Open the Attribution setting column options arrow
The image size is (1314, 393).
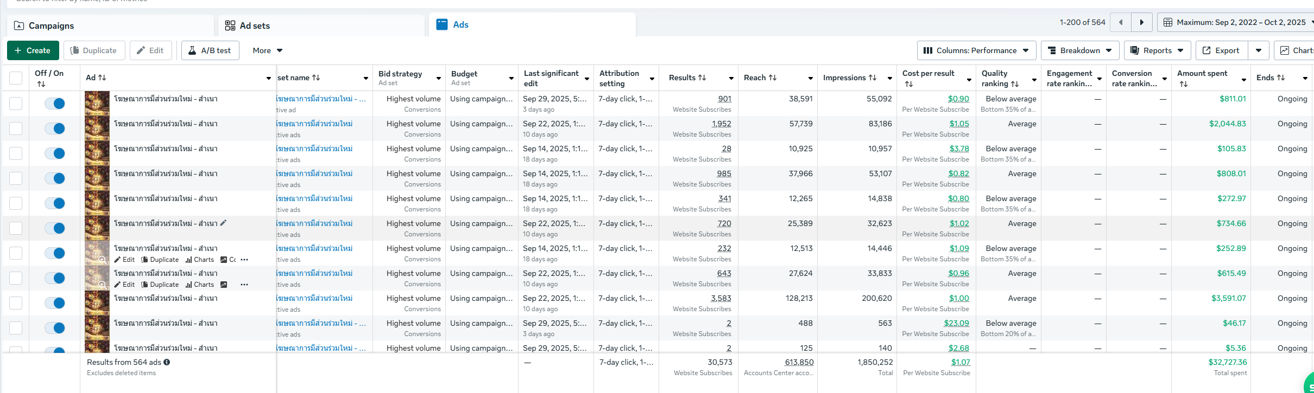click(x=652, y=79)
